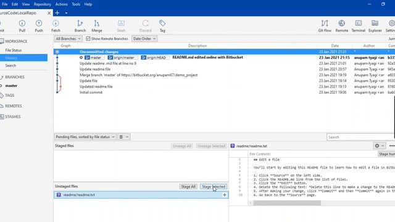Click the Stage All button

click(188, 186)
